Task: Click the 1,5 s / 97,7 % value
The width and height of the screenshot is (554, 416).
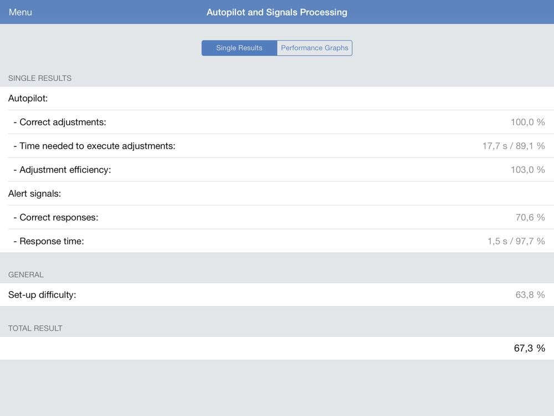Action: pos(516,241)
